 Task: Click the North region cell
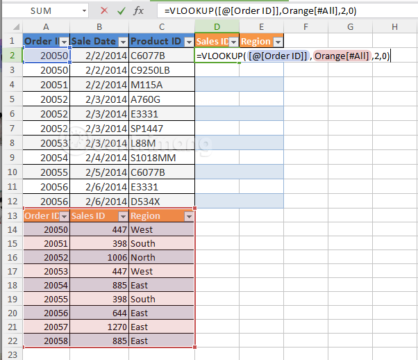click(162, 257)
